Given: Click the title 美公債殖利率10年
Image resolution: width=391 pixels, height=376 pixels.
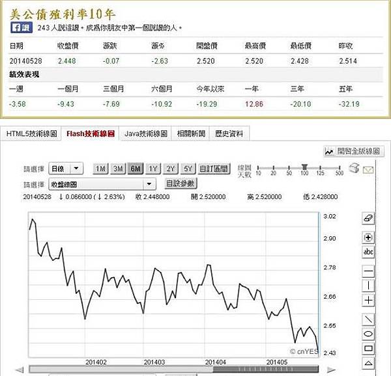Looking at the screenshot, I should [63, 14].
